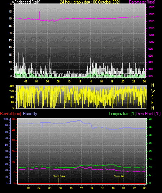Click the 22 hour tick on bottom graph
Image resolution: width=162 pixels, height=193 pixels.
click(x=134, y=188)
